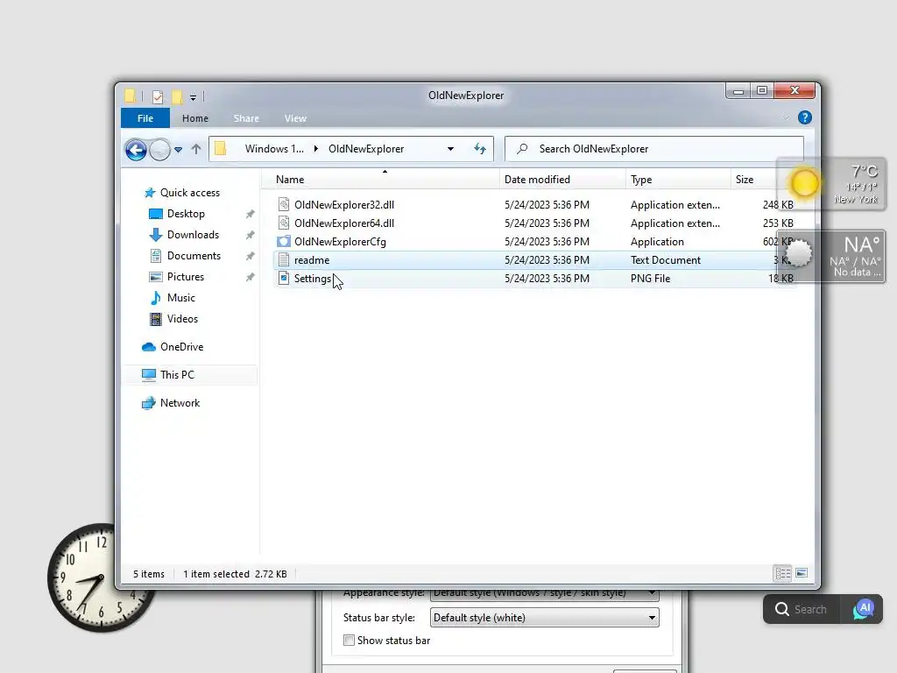Viewport: 897px width, 673px height.
Task: Open Pictures in navigation pane
Action: [186, 277]
